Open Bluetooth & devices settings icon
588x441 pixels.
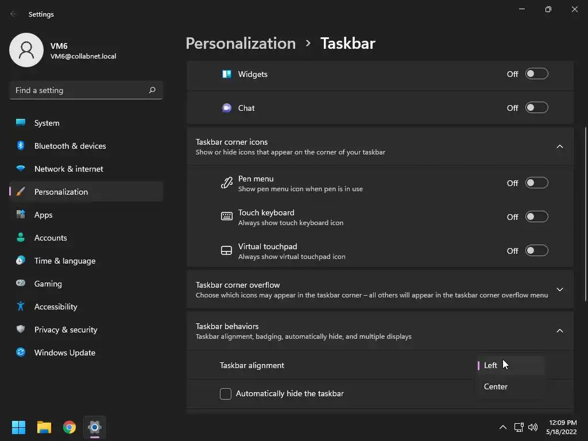coord(21,146)
